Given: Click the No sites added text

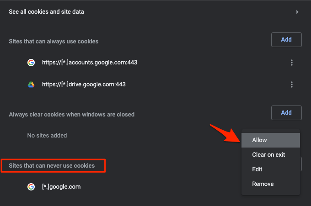Looking at the screenshot, I should pyautogui.click(x=47, y=136).
